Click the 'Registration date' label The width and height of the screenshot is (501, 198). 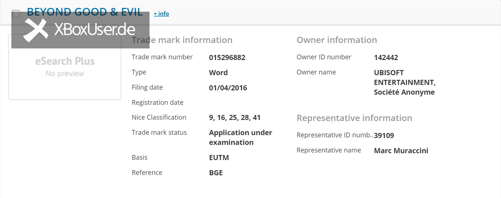pos(157,103)
